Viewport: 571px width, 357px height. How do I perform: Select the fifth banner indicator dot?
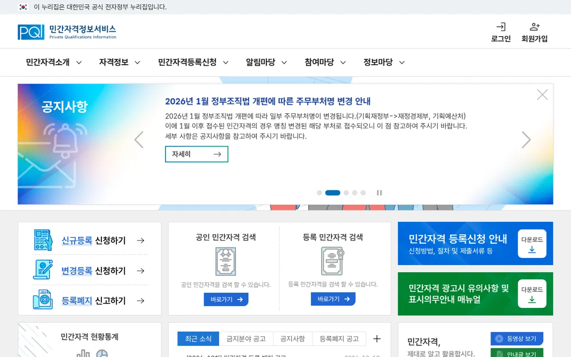point(363,193)
